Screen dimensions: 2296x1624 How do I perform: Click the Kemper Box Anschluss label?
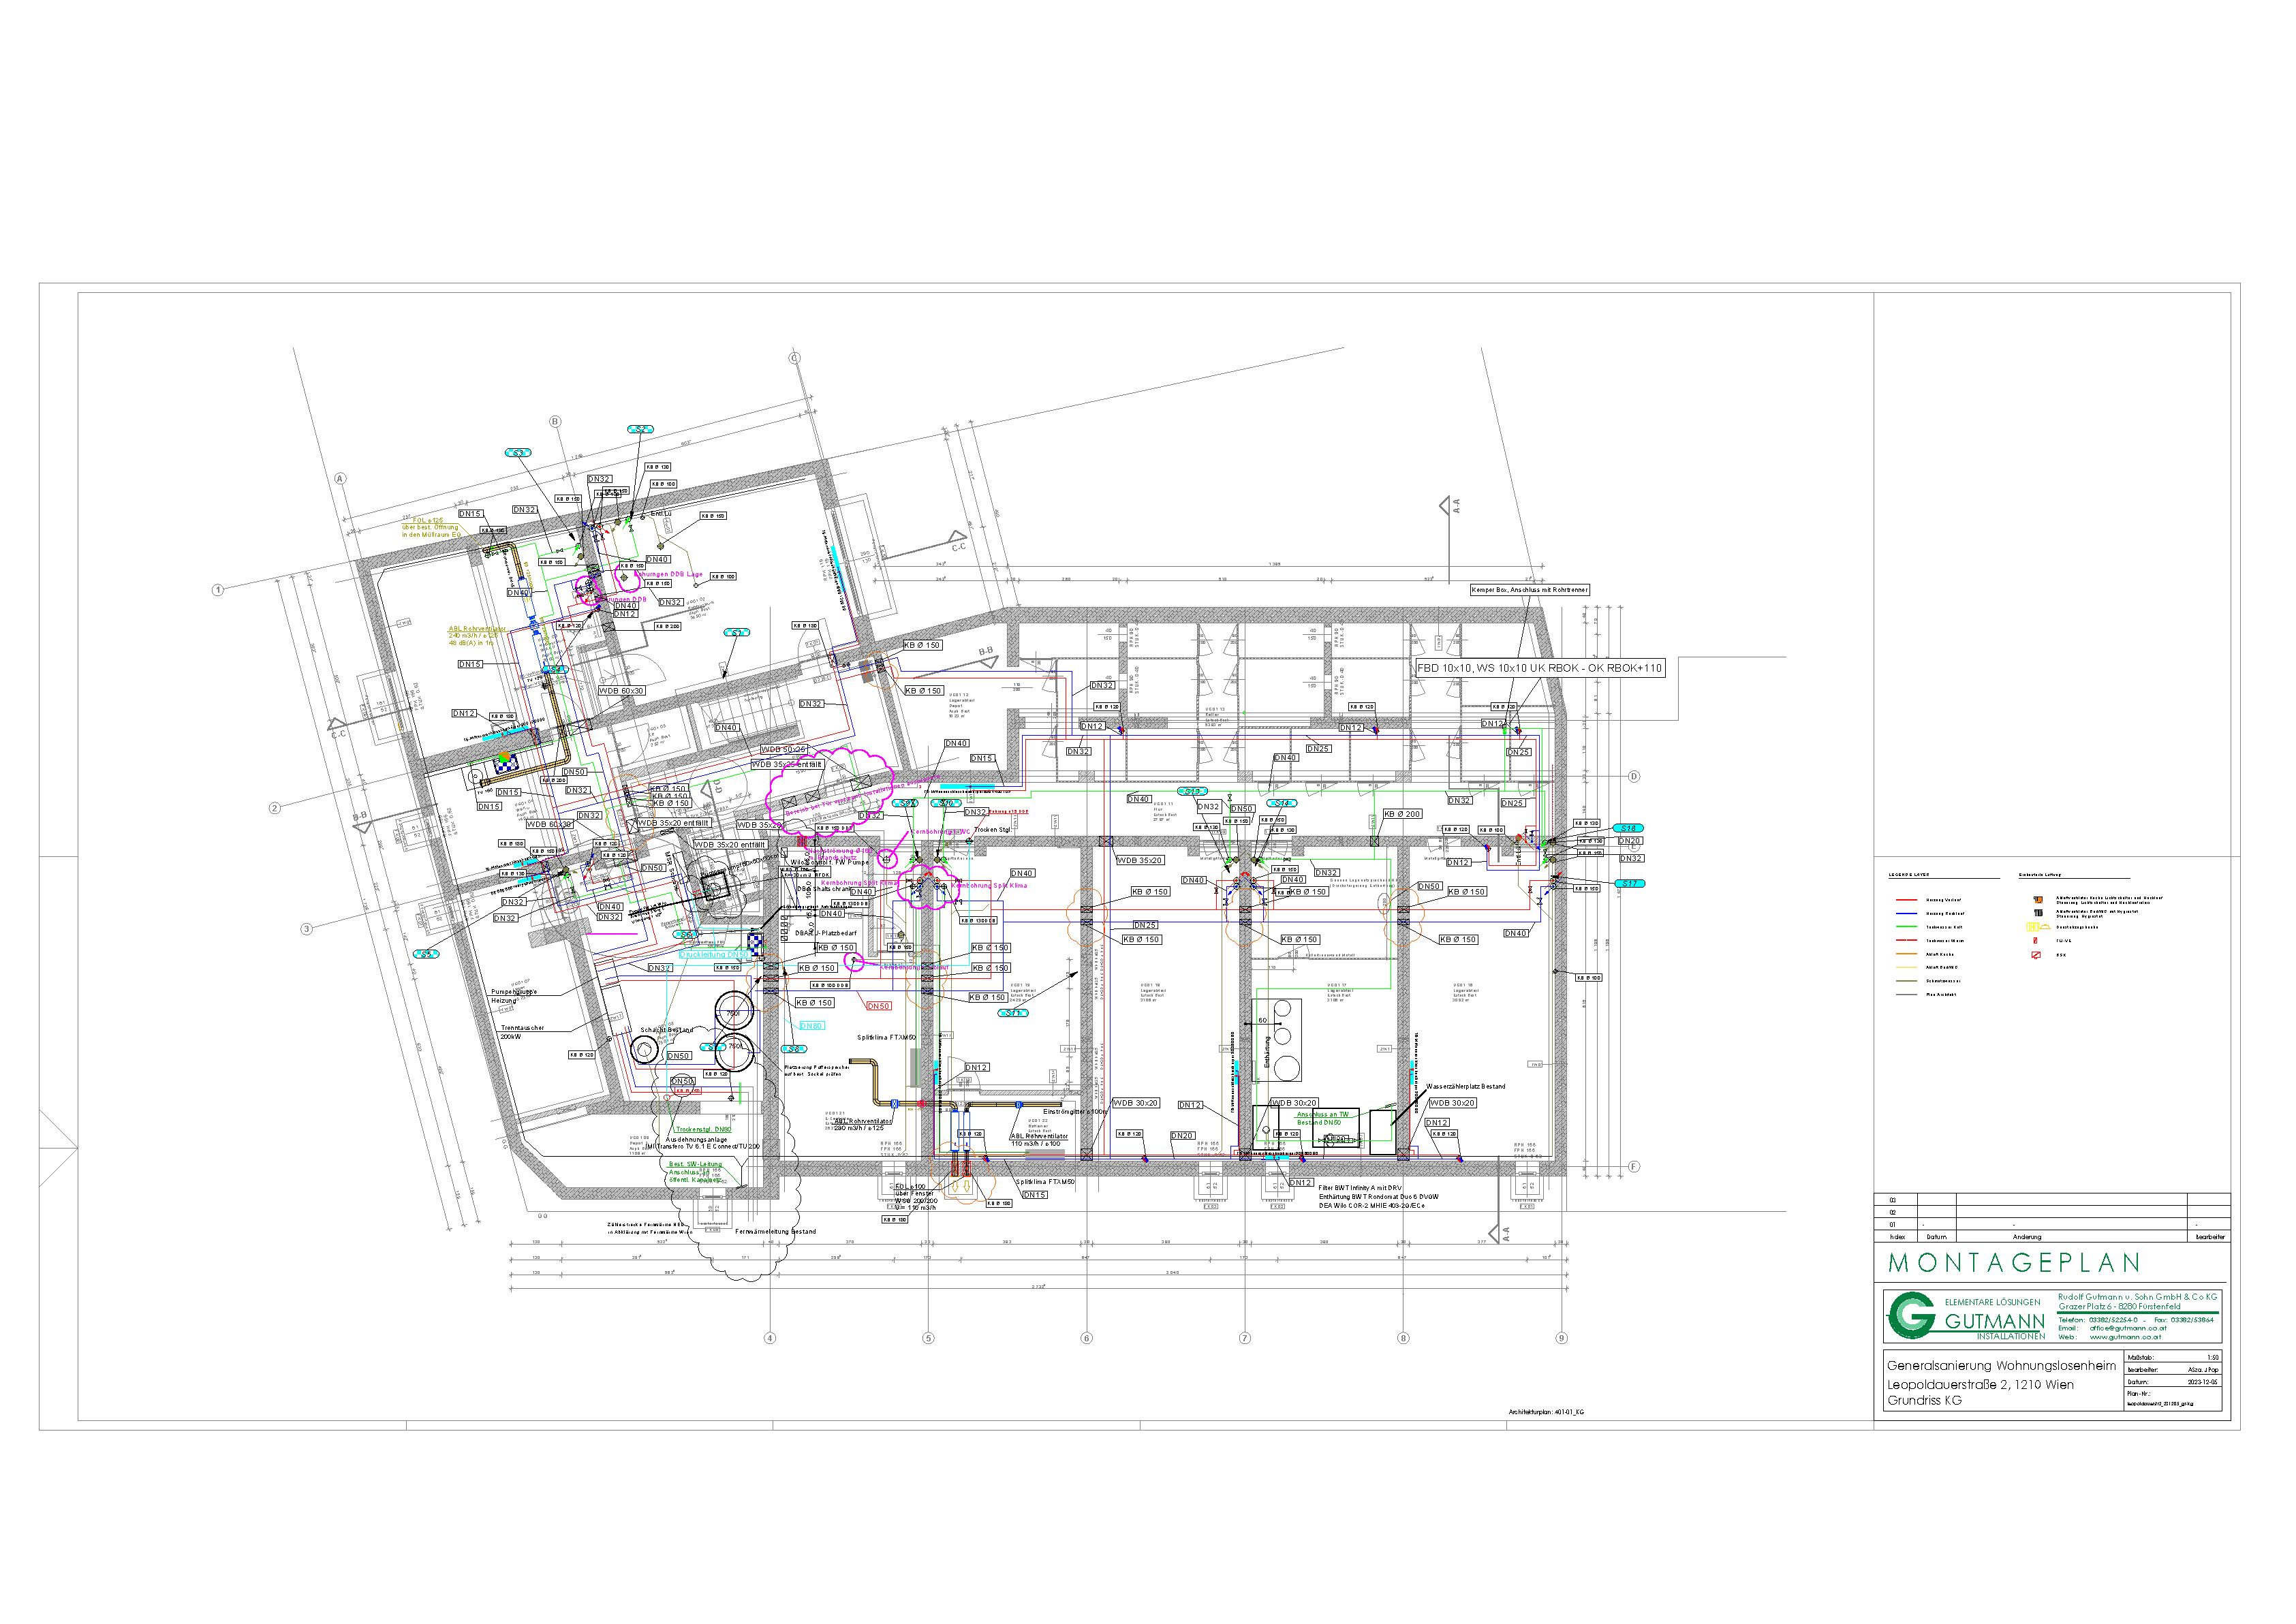click(x=1529, y=590)
